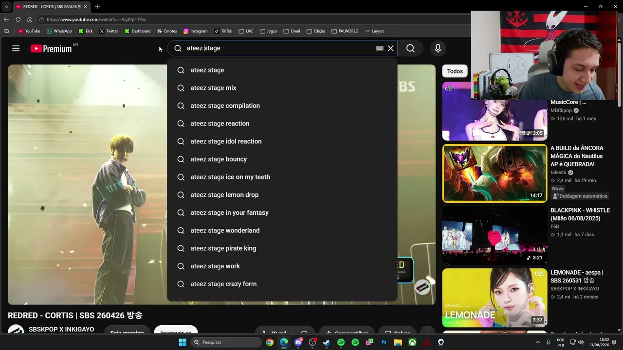Pick "ateez stage wonderland" suggestion
The height and width of the screenshot is (350, 623).
tap(282, 230)
